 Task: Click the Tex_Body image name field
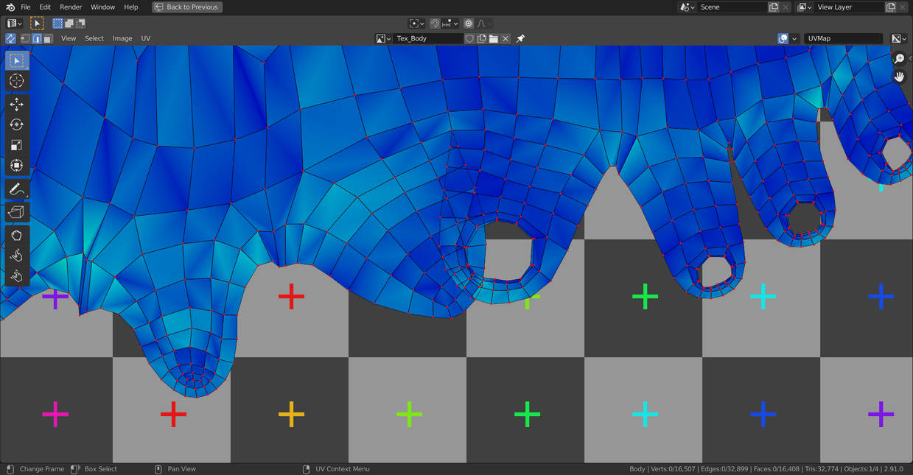tap(428, 38)
